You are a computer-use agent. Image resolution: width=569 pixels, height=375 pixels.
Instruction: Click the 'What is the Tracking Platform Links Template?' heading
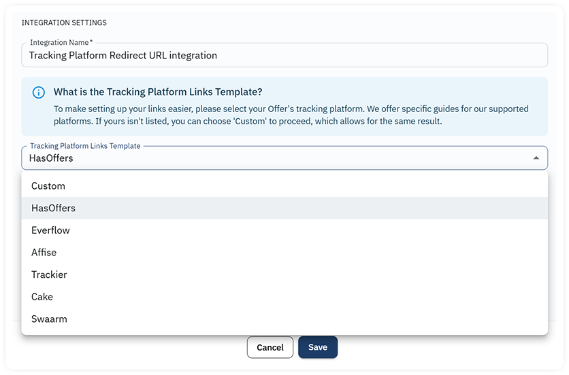pos(158,92)
